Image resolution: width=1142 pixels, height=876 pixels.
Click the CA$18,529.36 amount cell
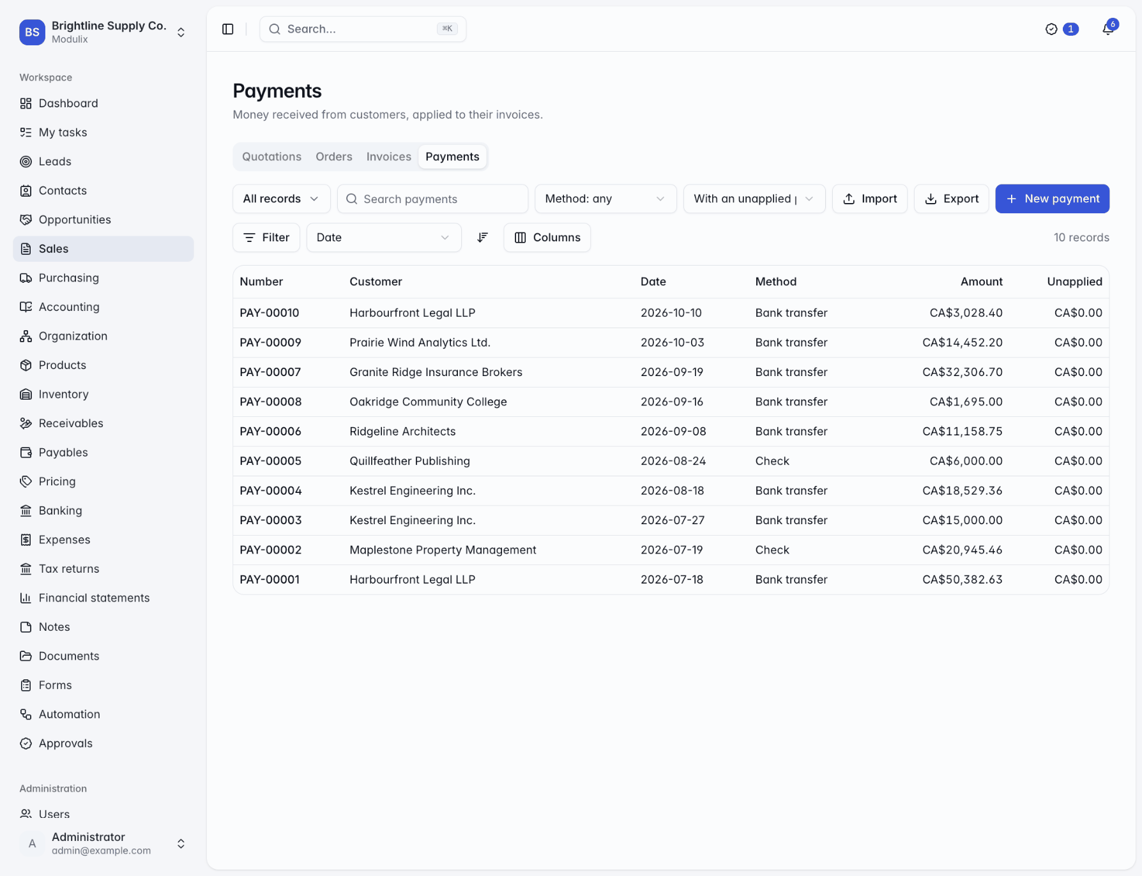tap(962, 490)
